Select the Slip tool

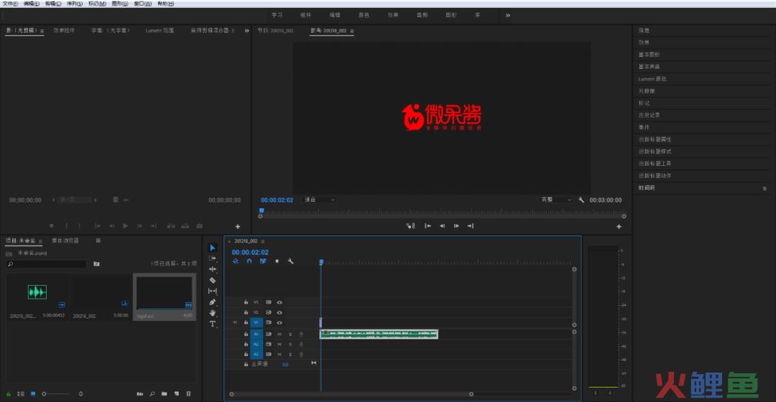pyautogui.click(x=213, y=291)
